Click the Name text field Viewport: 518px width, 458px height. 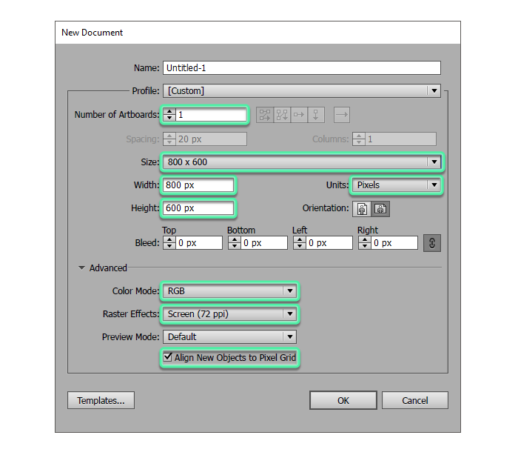pyautogui.click(x=301, y=67)
